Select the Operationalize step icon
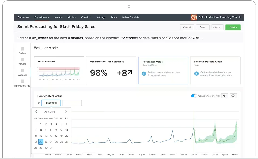This screenshot has width=258, height=159. tap(22, 81)
